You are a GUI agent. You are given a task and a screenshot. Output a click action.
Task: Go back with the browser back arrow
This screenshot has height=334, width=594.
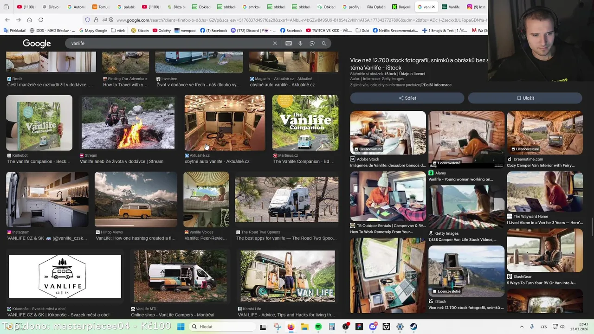pyautogui.click(x=7, y=20)
